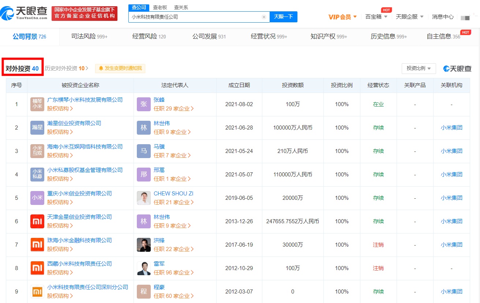Expand 雷军's 任职 96 家企业 list

[x=174, y=273]
